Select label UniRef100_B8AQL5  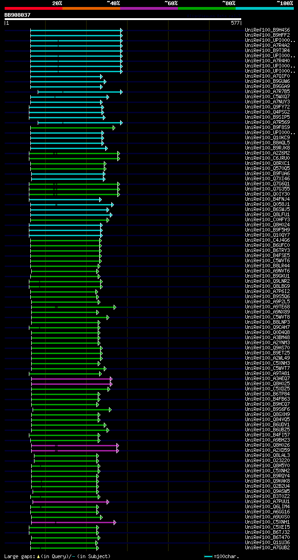click(x=267, y=143)
